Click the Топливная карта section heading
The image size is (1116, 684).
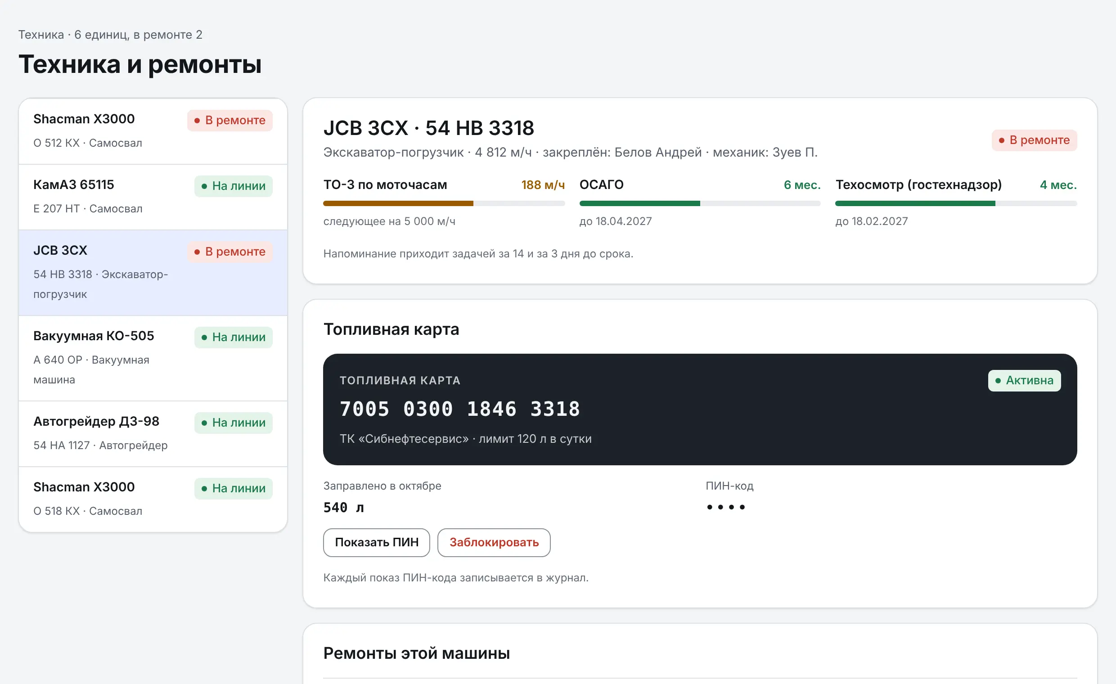click(391, 329)
